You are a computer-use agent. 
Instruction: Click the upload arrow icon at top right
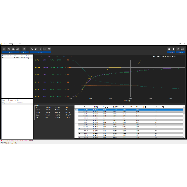[178, 49]
